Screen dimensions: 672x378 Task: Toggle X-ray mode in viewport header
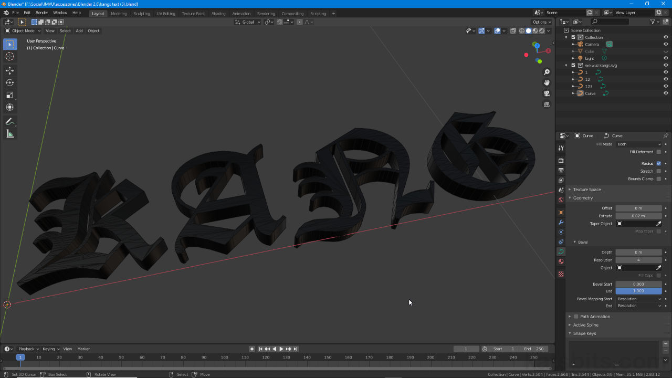513,31
